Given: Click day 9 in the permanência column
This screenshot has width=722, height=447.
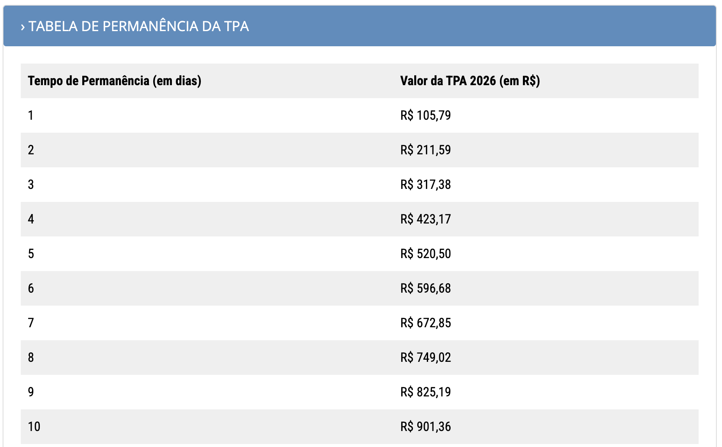Looking at the screenshot, I should [x=31, y=392].
